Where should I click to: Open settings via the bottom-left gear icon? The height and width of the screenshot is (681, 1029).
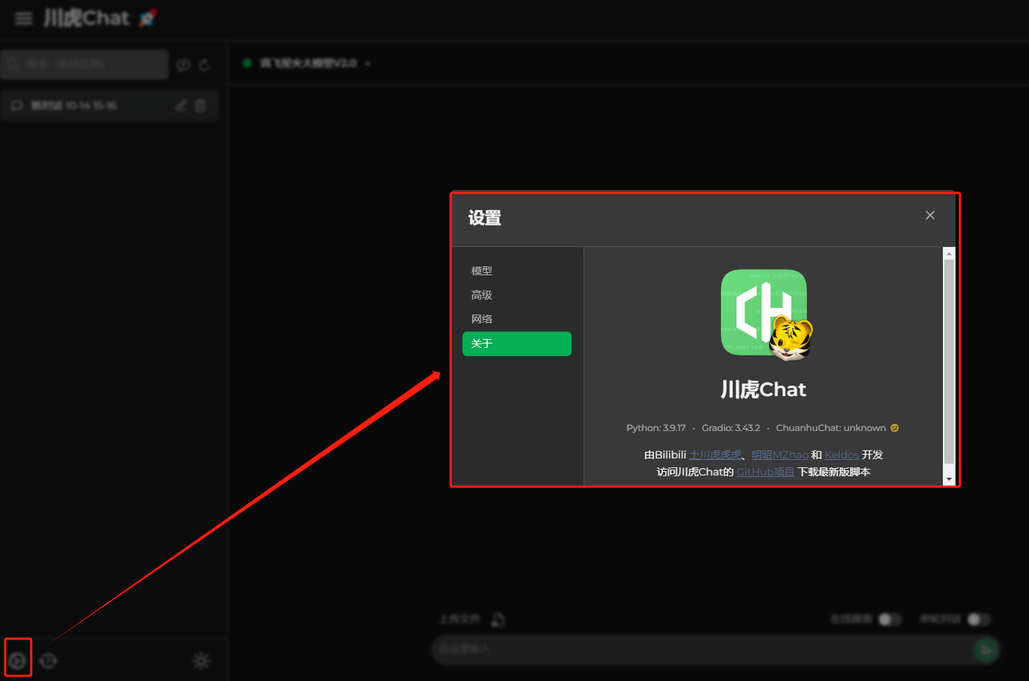tap(18, 660)
